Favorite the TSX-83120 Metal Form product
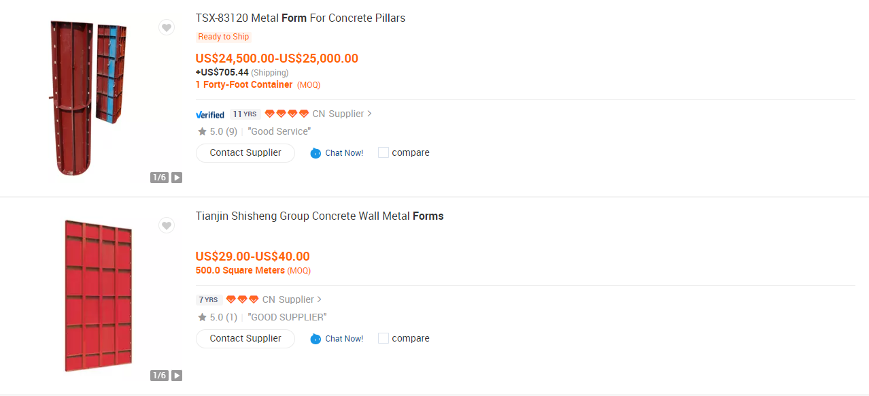This screenshot has height=396, width=869. click(x=167, y=27)
